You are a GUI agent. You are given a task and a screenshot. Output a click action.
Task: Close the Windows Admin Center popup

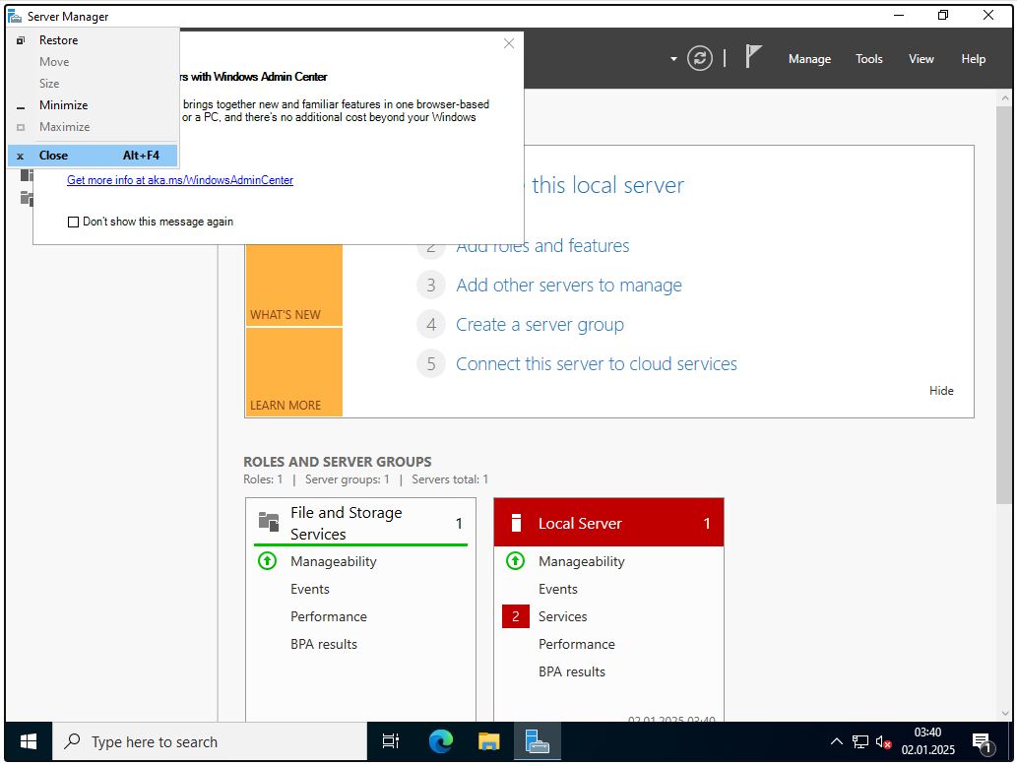(508, 43)
